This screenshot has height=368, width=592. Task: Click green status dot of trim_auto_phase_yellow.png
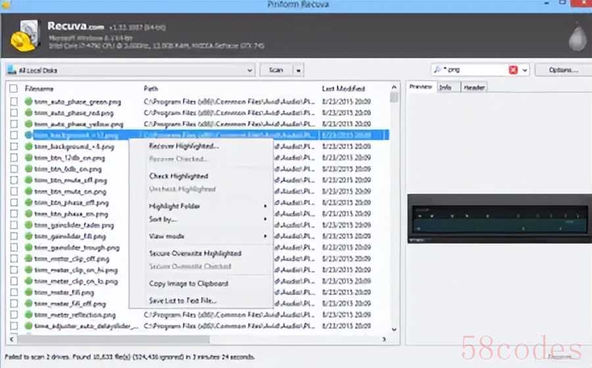point(28,124)
